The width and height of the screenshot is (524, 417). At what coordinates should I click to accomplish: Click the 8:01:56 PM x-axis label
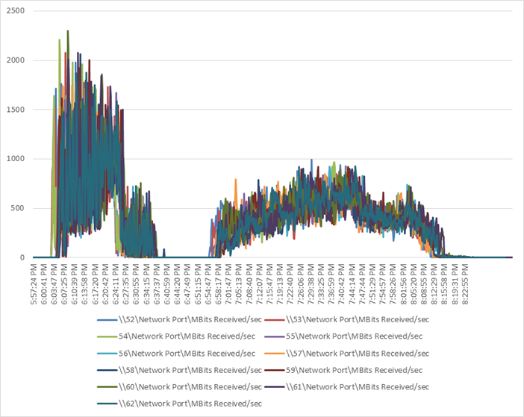point(403,284)
